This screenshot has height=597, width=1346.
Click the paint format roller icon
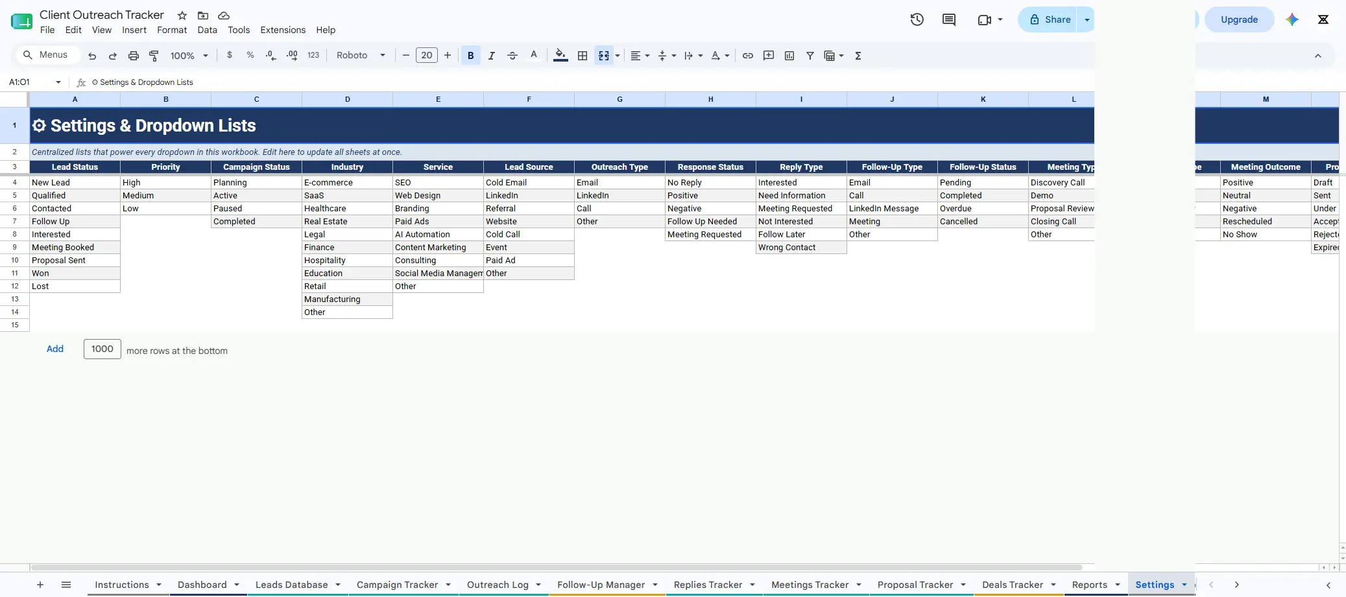(x=154, y=56)
